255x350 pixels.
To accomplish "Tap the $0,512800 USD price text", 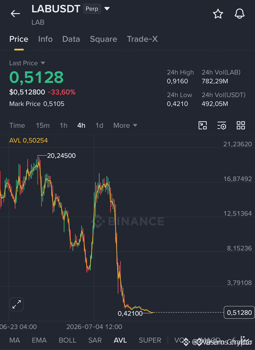I will pos(27,92).
